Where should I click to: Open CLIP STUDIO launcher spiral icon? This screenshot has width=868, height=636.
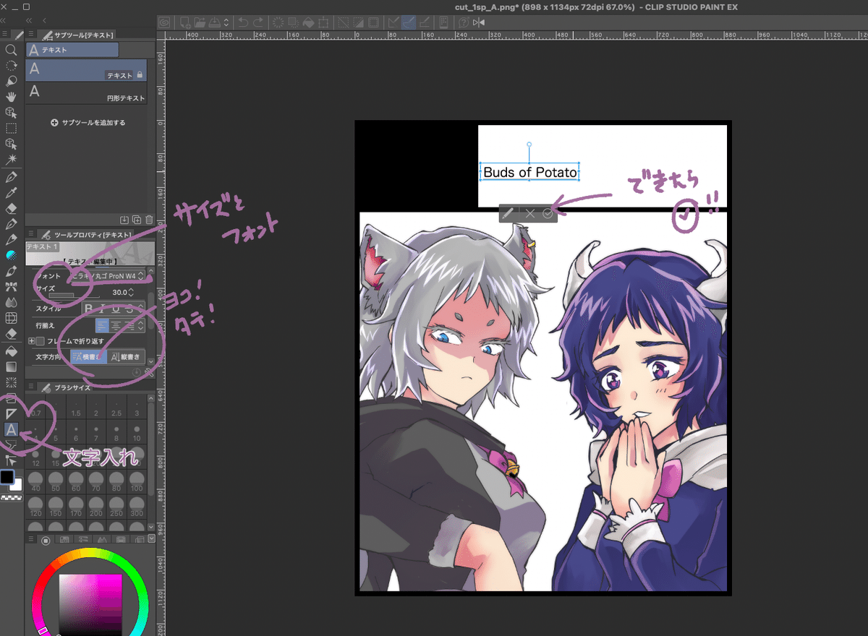(x=164, y=22)
